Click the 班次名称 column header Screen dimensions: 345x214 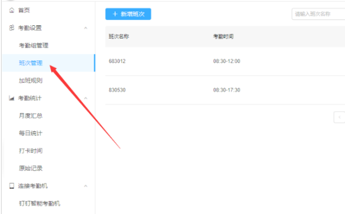pyautogui.click(x=119, y=37)
